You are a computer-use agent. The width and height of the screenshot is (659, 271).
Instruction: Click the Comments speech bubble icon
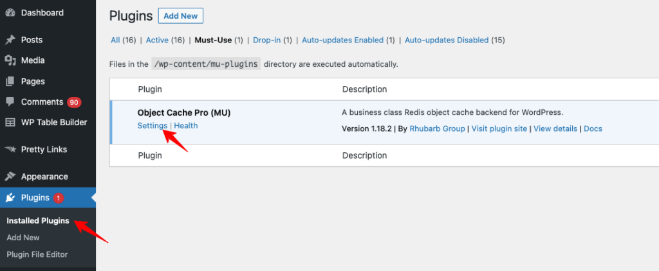10,102
